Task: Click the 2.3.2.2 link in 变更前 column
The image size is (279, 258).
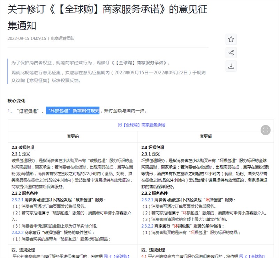Action: pos(17,232)
